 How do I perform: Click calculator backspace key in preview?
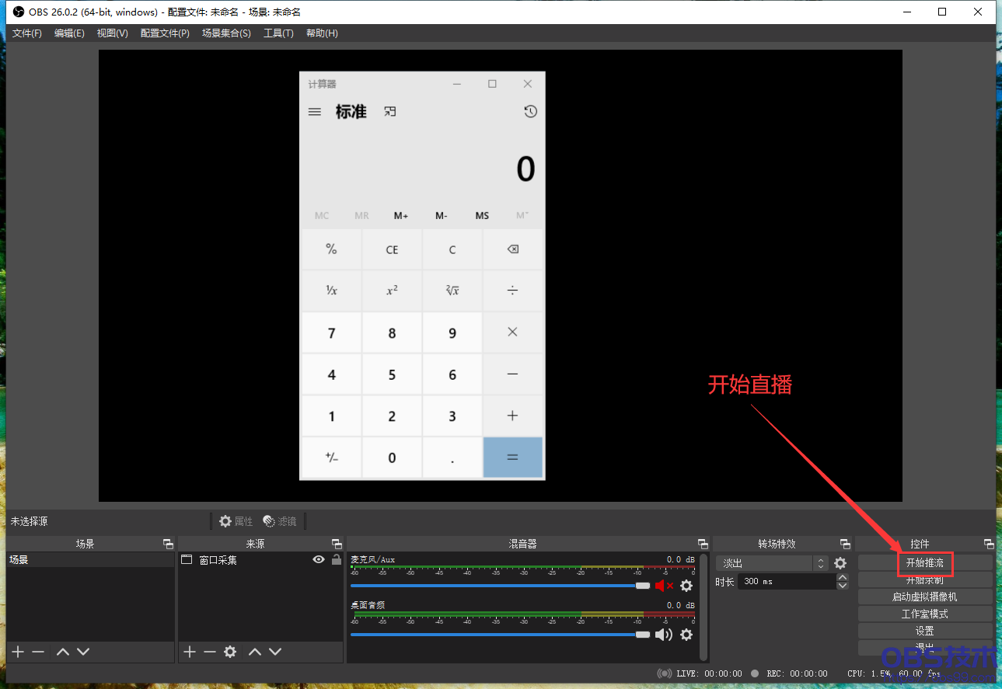(x=512, y=249)
